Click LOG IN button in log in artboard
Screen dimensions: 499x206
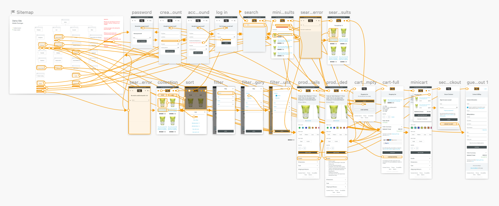click(x=226, y=43)
